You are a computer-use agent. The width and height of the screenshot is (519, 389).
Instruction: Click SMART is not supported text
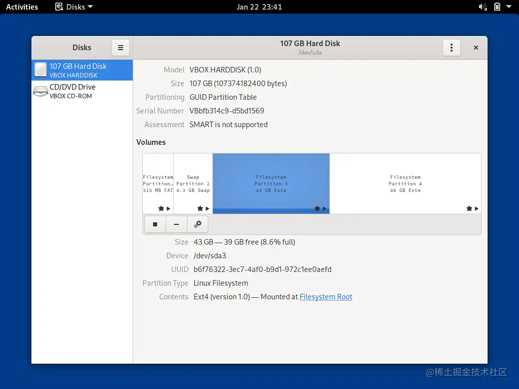coord(229,125)
